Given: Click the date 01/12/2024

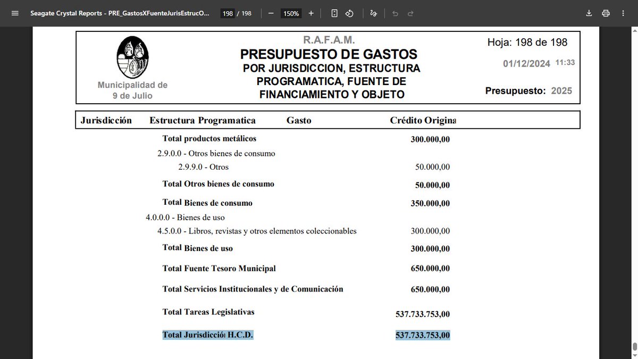Looking at the screenshot, I should click(526, 64).
